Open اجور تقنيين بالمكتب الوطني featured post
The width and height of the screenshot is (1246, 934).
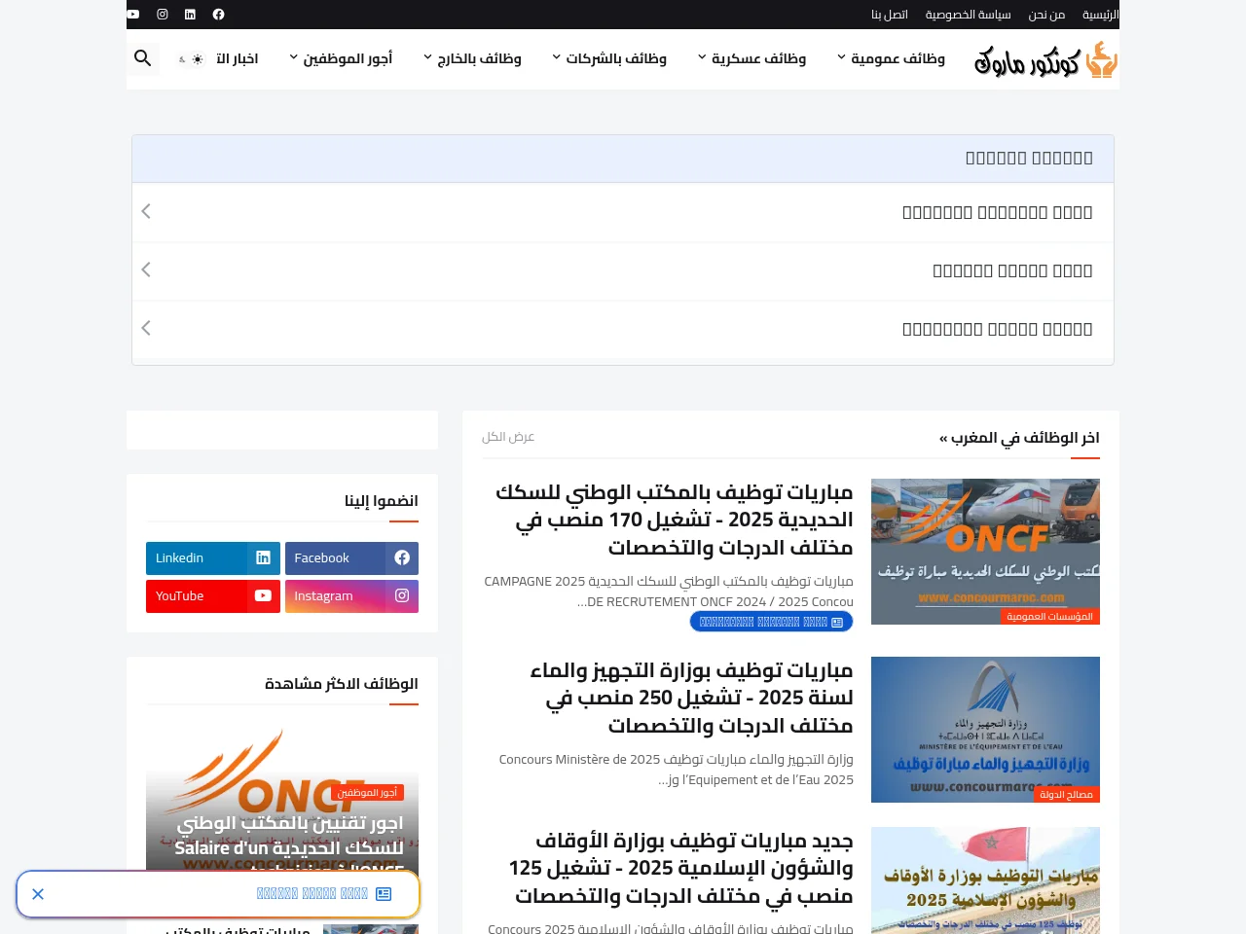tap(289, 835)
